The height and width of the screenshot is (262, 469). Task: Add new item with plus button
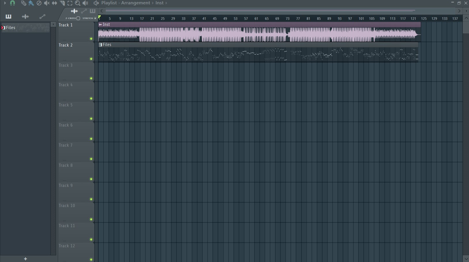click(25, 259)
